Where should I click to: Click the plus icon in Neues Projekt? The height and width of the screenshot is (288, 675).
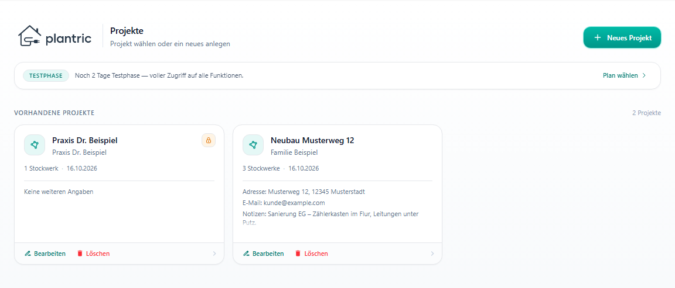(597, 38)
